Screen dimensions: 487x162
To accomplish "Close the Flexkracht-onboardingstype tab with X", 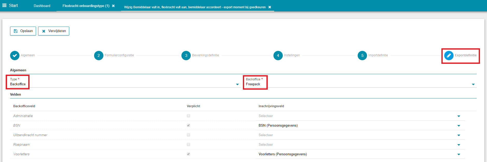I will click(x=113, y=6).
